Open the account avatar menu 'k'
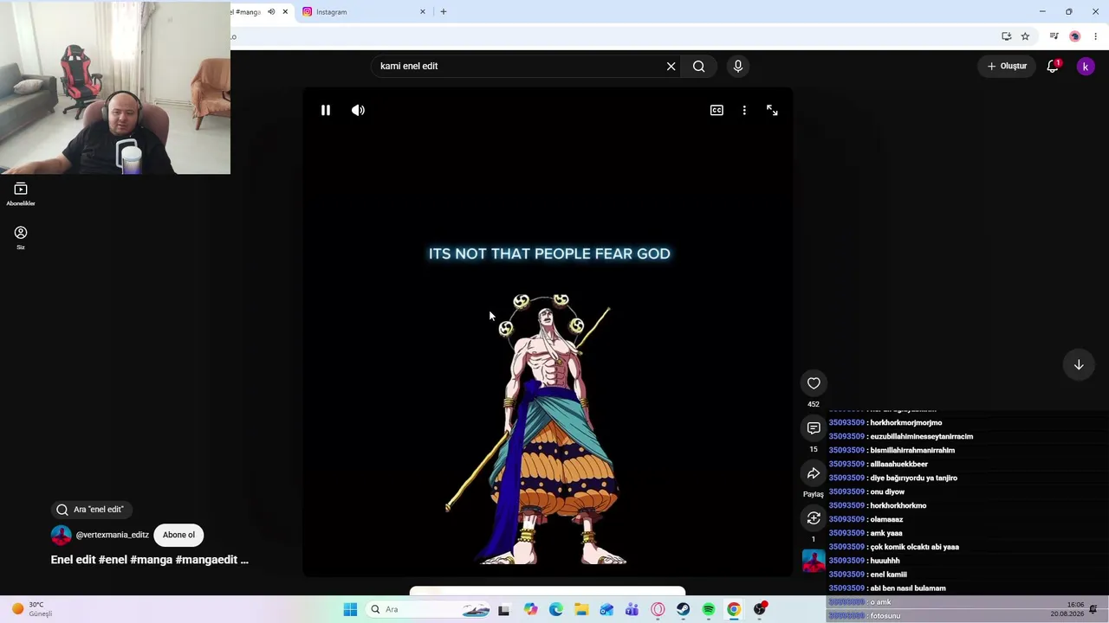The image size is (1109, 623). (1086, 67)
